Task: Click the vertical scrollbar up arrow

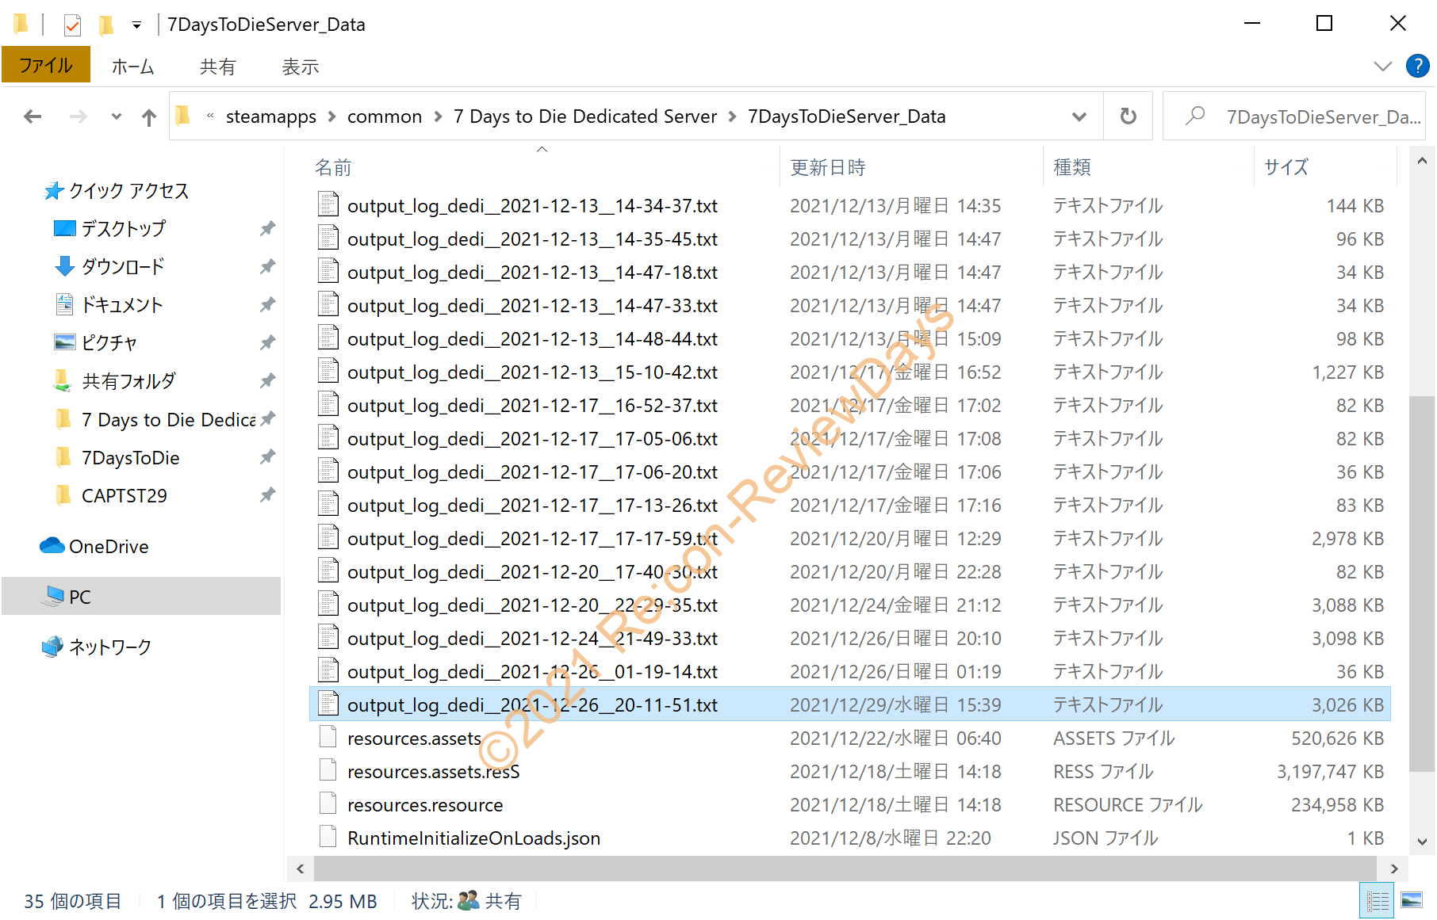Action: 1422,162
